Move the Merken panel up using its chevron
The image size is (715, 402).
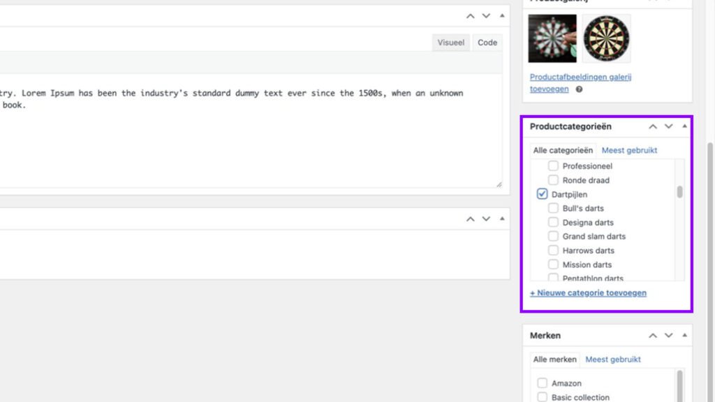click(653, 336)
